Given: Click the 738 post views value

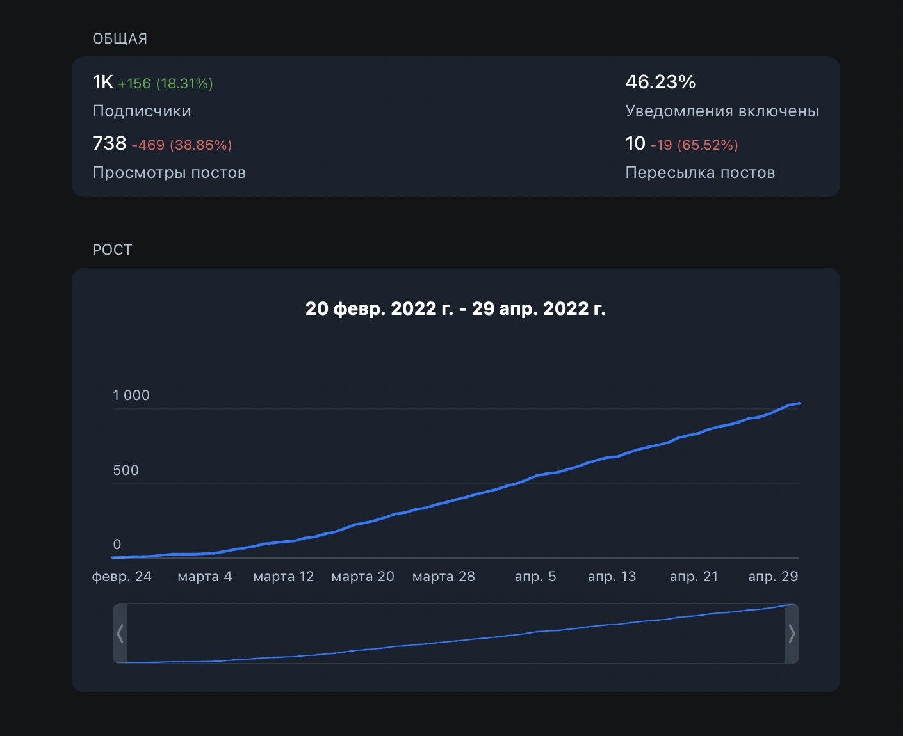Looking at the screenshot, I should coord(110,143).
